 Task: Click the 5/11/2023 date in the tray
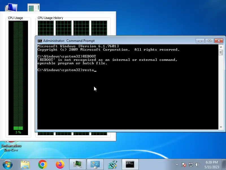click(212, 167)
